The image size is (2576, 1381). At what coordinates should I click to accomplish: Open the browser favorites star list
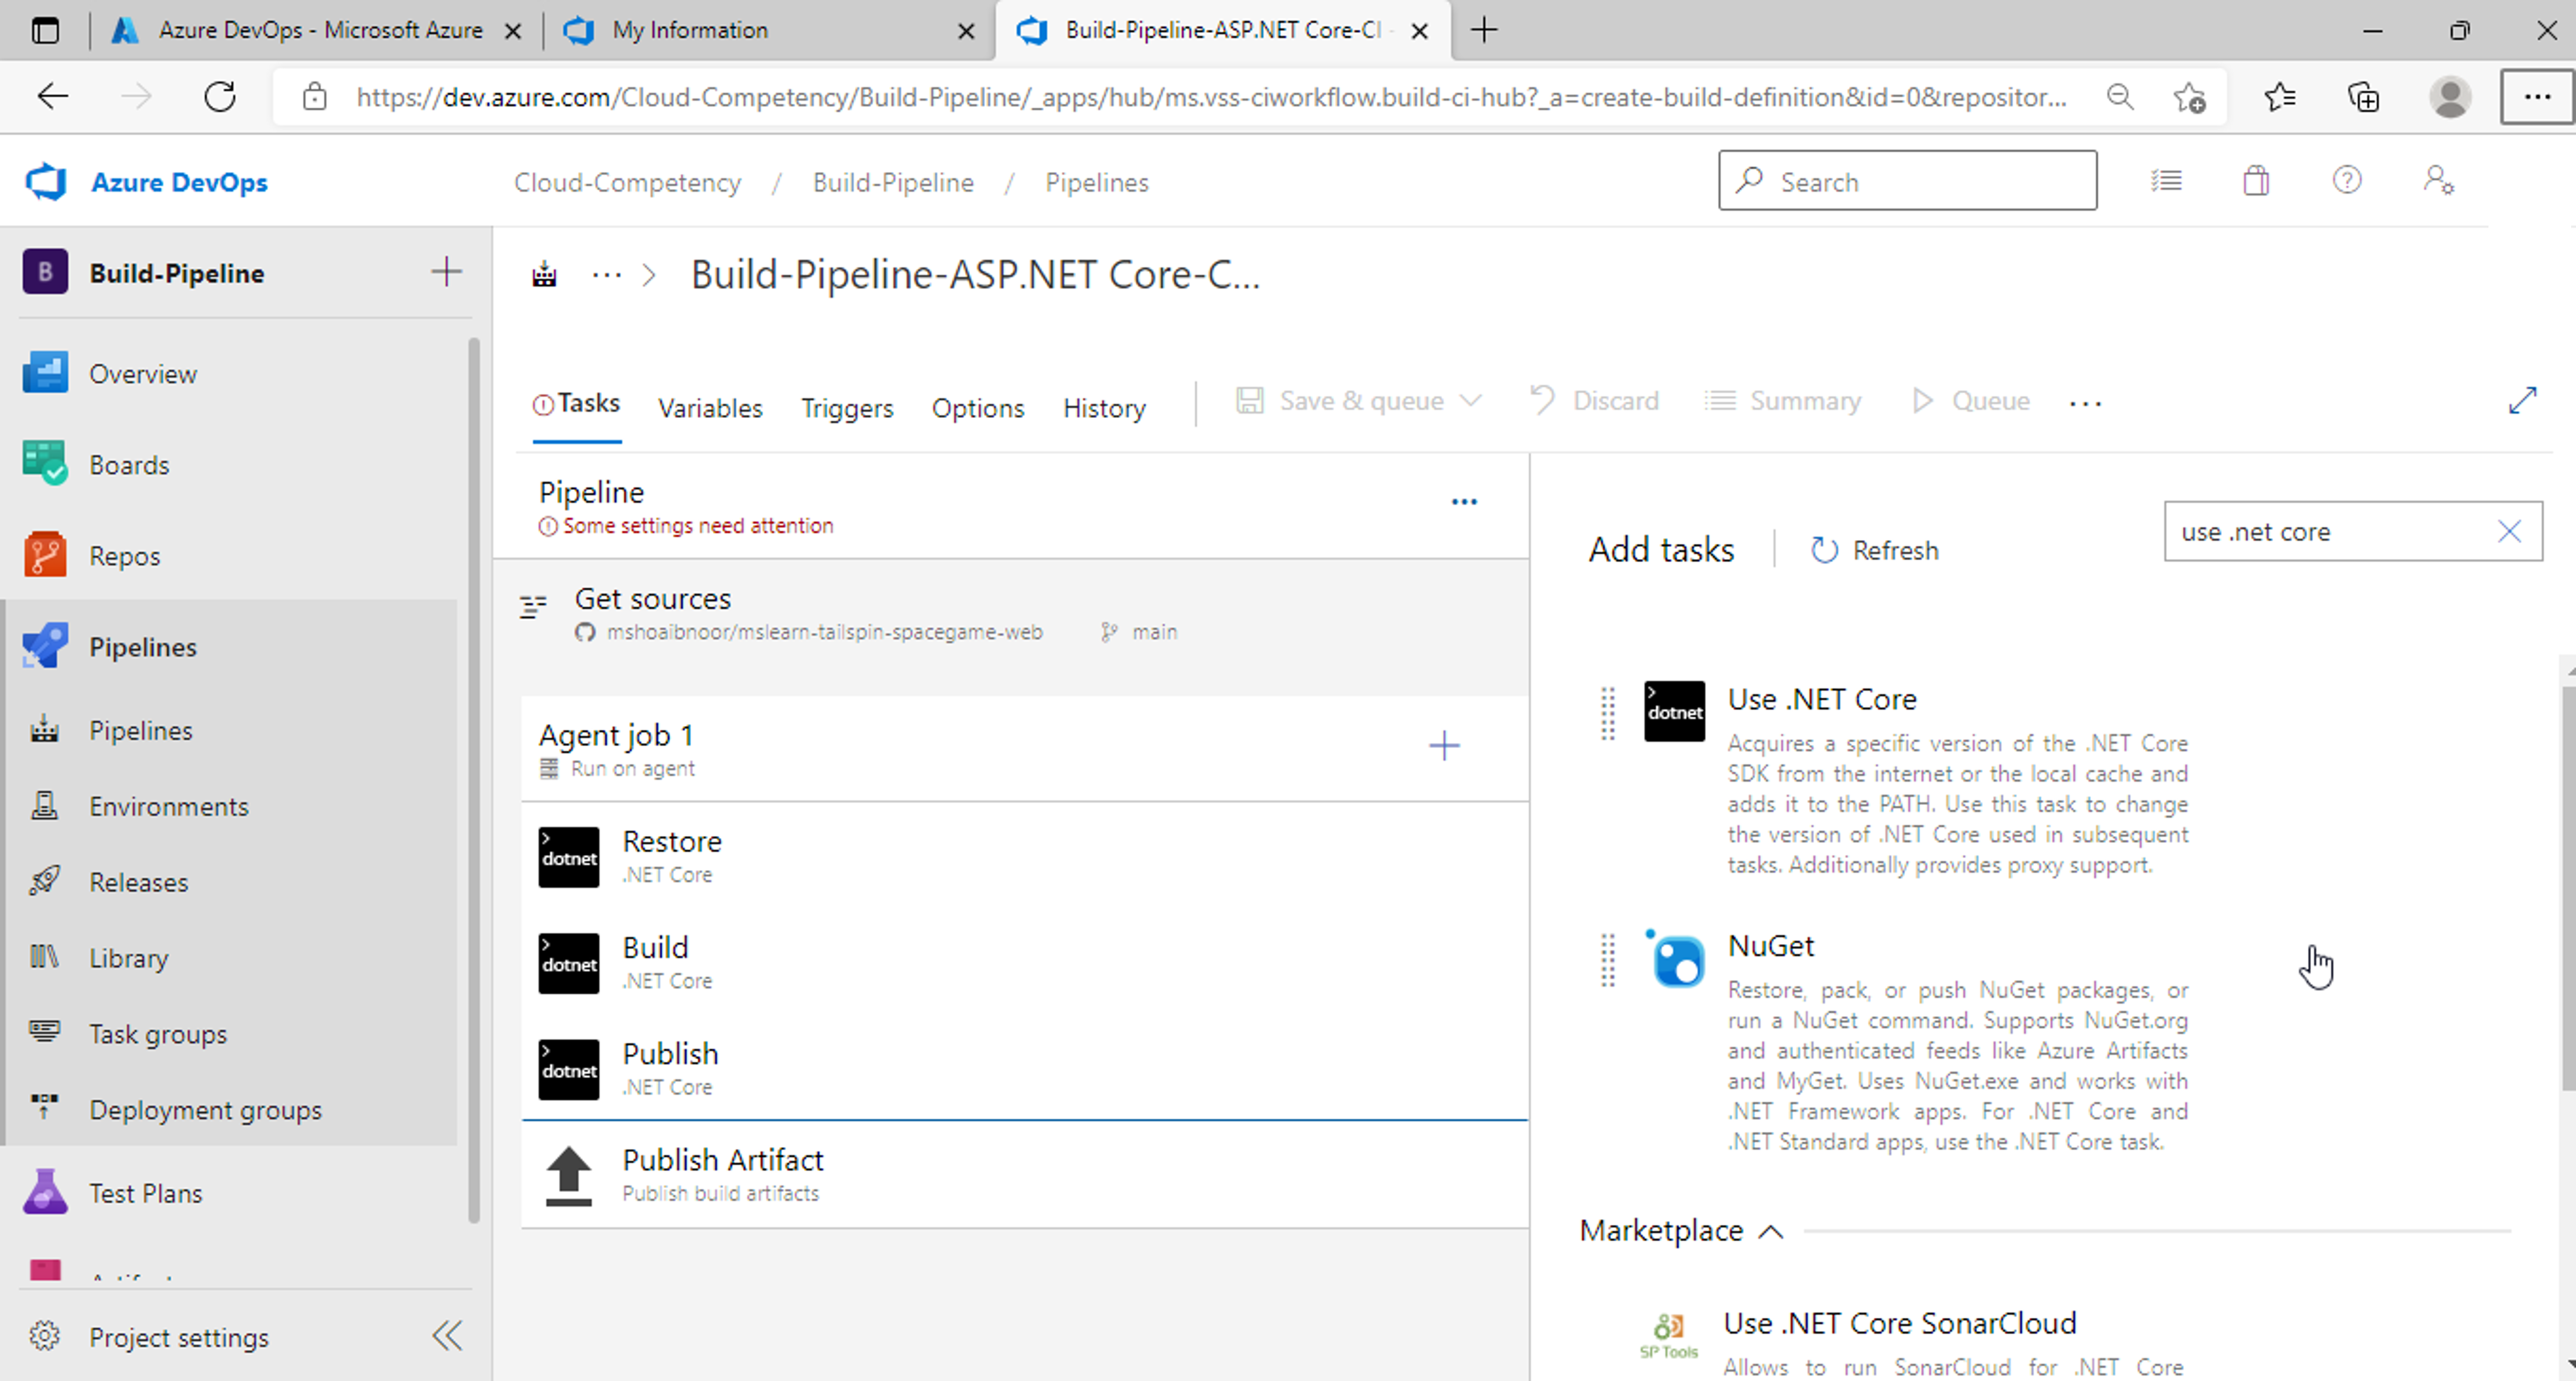pos(2280,97)
